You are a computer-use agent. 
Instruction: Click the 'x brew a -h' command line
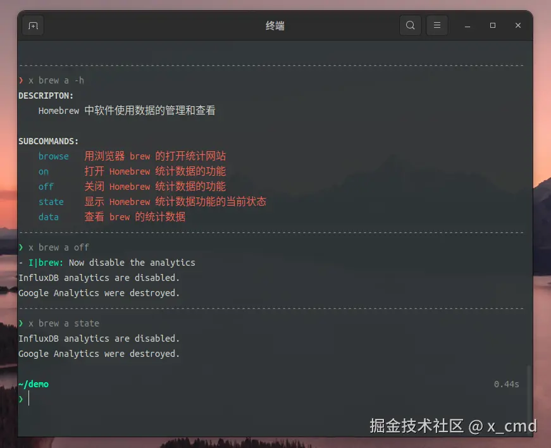click(56, 80)
